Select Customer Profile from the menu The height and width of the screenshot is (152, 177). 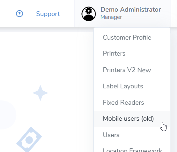[x=132, y=37]
